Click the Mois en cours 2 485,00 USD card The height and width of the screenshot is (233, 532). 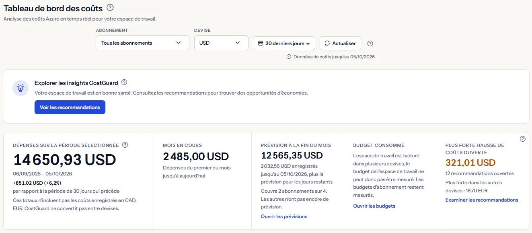coord(203,181)
